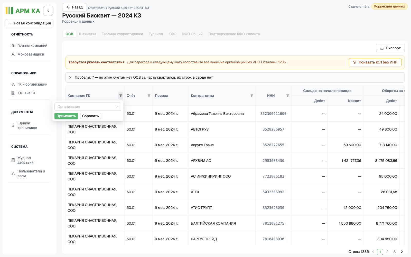
Task: Open Группы компаний in the sidebar
Action: [x=30, y=45]
